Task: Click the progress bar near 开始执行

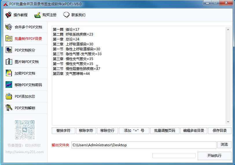Action: coord(174,155)
